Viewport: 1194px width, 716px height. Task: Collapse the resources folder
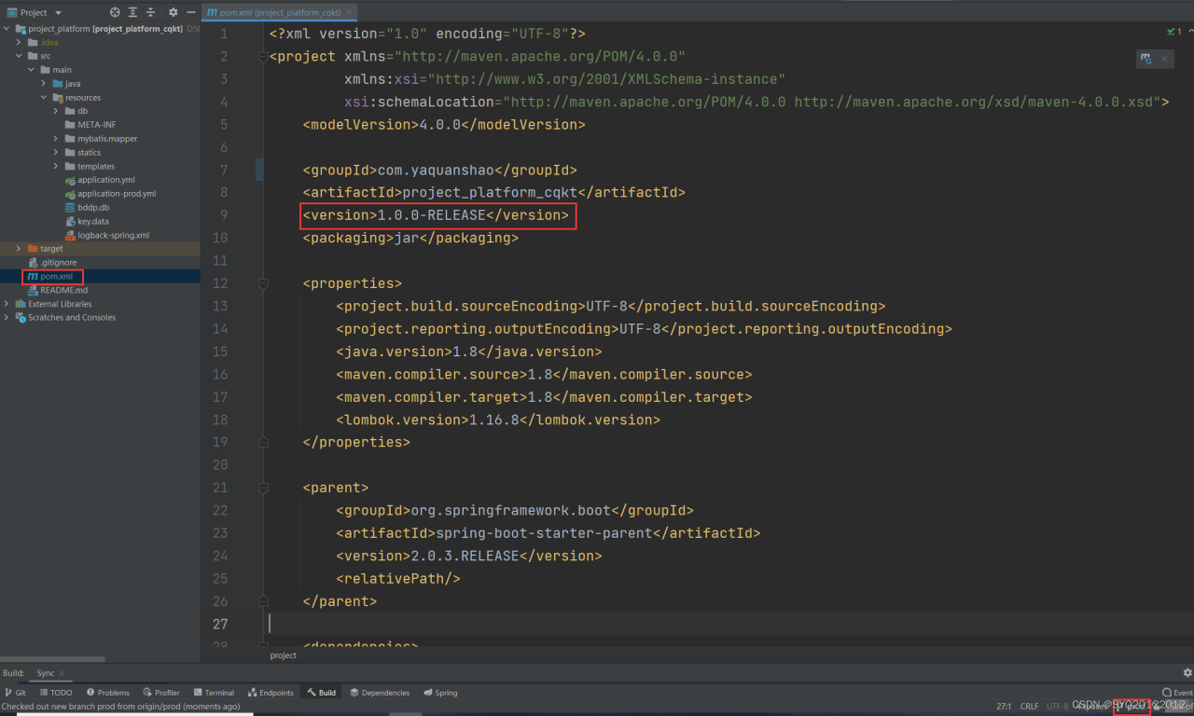tap(44, 98)
